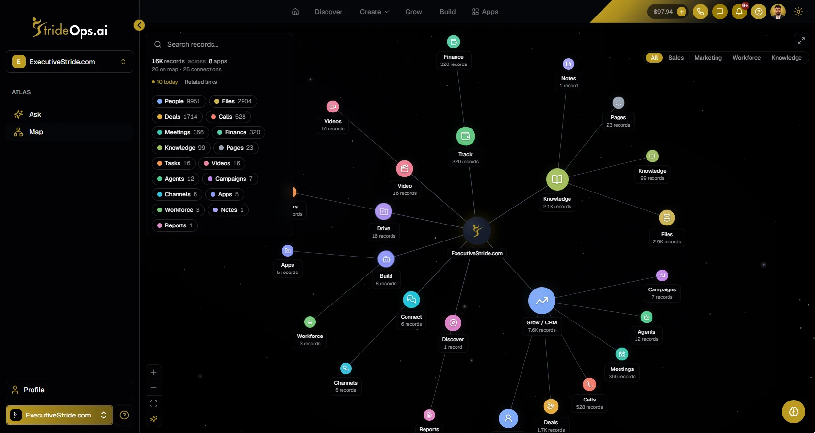Switch map filter to Workforce
The width and height of the screenshot is (815, 433).
click(747, 58)
